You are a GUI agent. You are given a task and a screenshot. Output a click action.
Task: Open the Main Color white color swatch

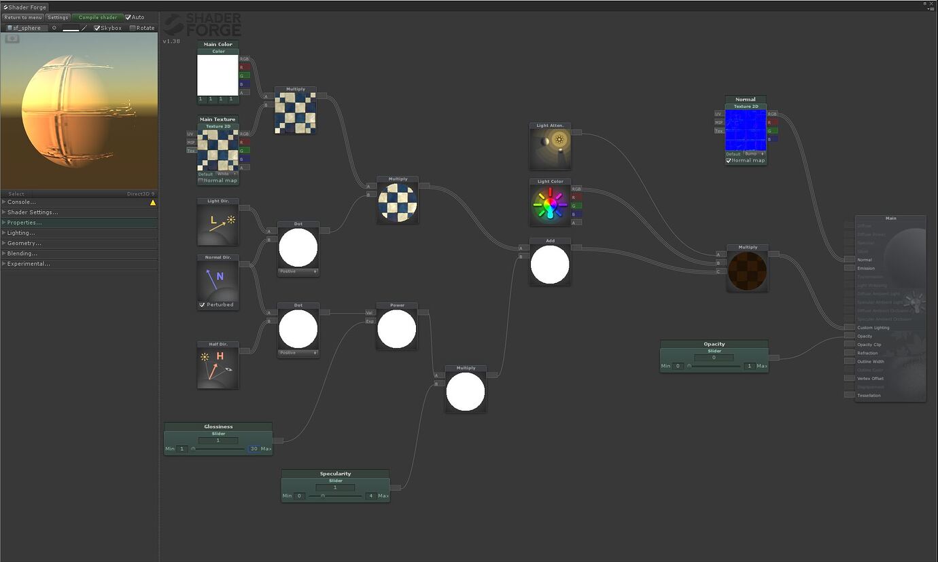pyautogui.click(x=218, y=75)
